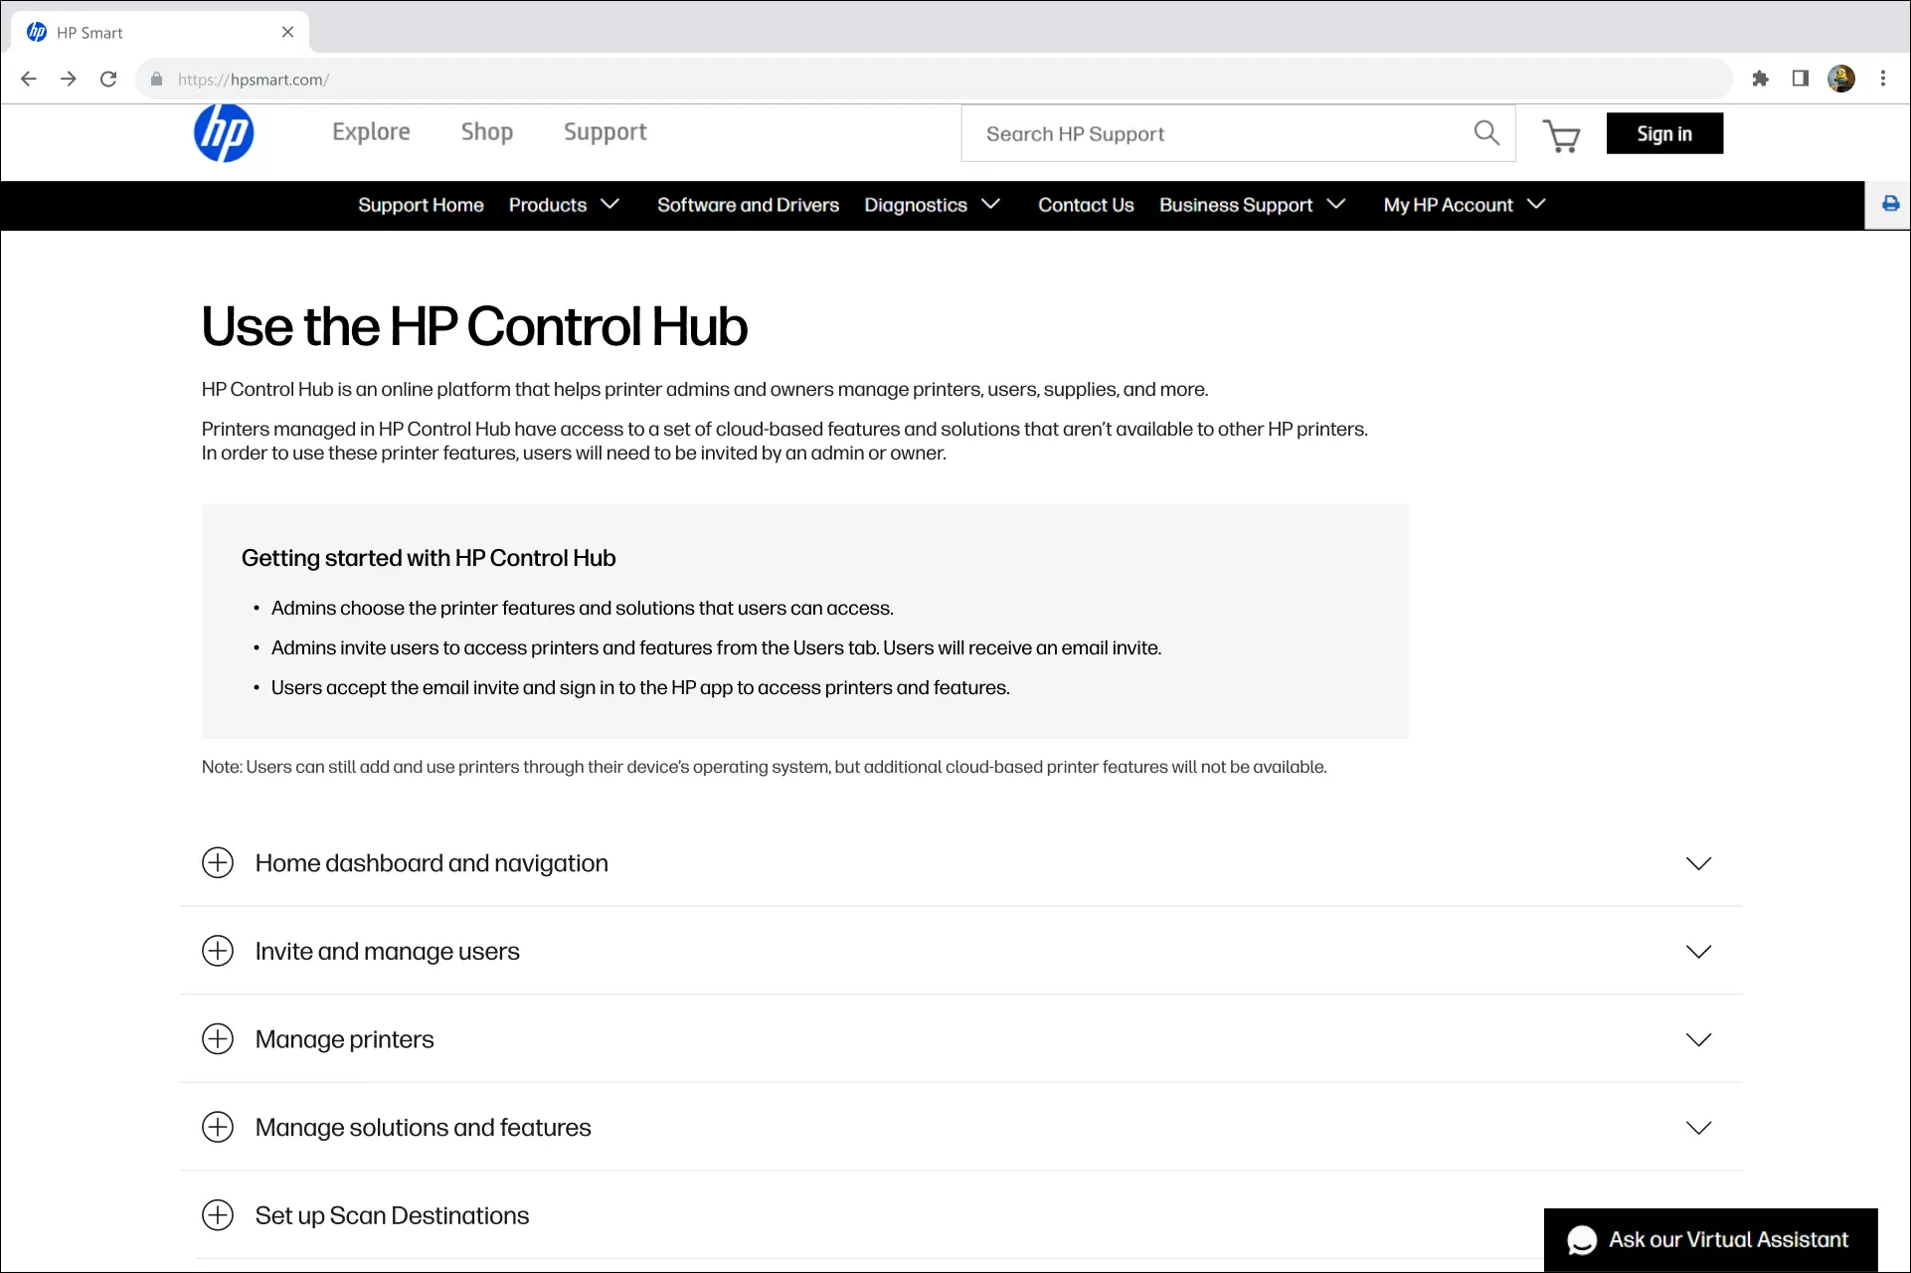1911x1273 pixels.
Task: Open the Software and Drivers link
Action: [748, 205]
